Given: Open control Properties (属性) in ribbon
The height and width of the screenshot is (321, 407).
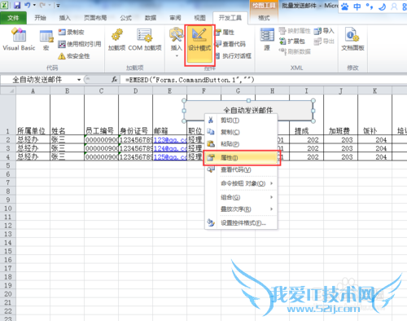Looking at the screenshot, I should [225, 33].
